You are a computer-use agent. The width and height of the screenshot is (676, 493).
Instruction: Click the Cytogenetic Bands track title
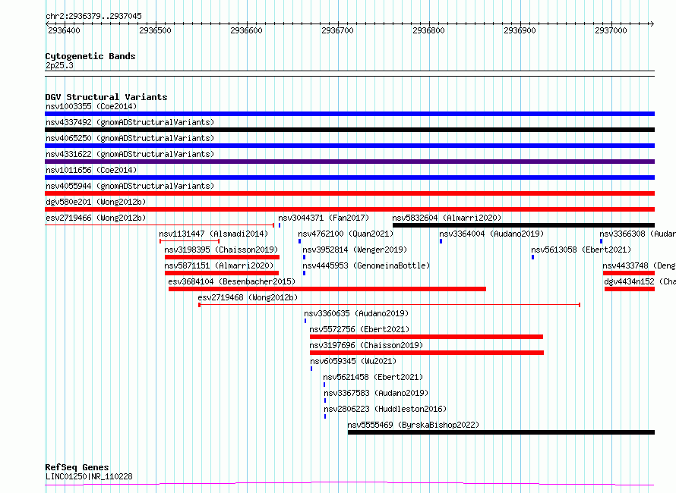click(90, 56)
